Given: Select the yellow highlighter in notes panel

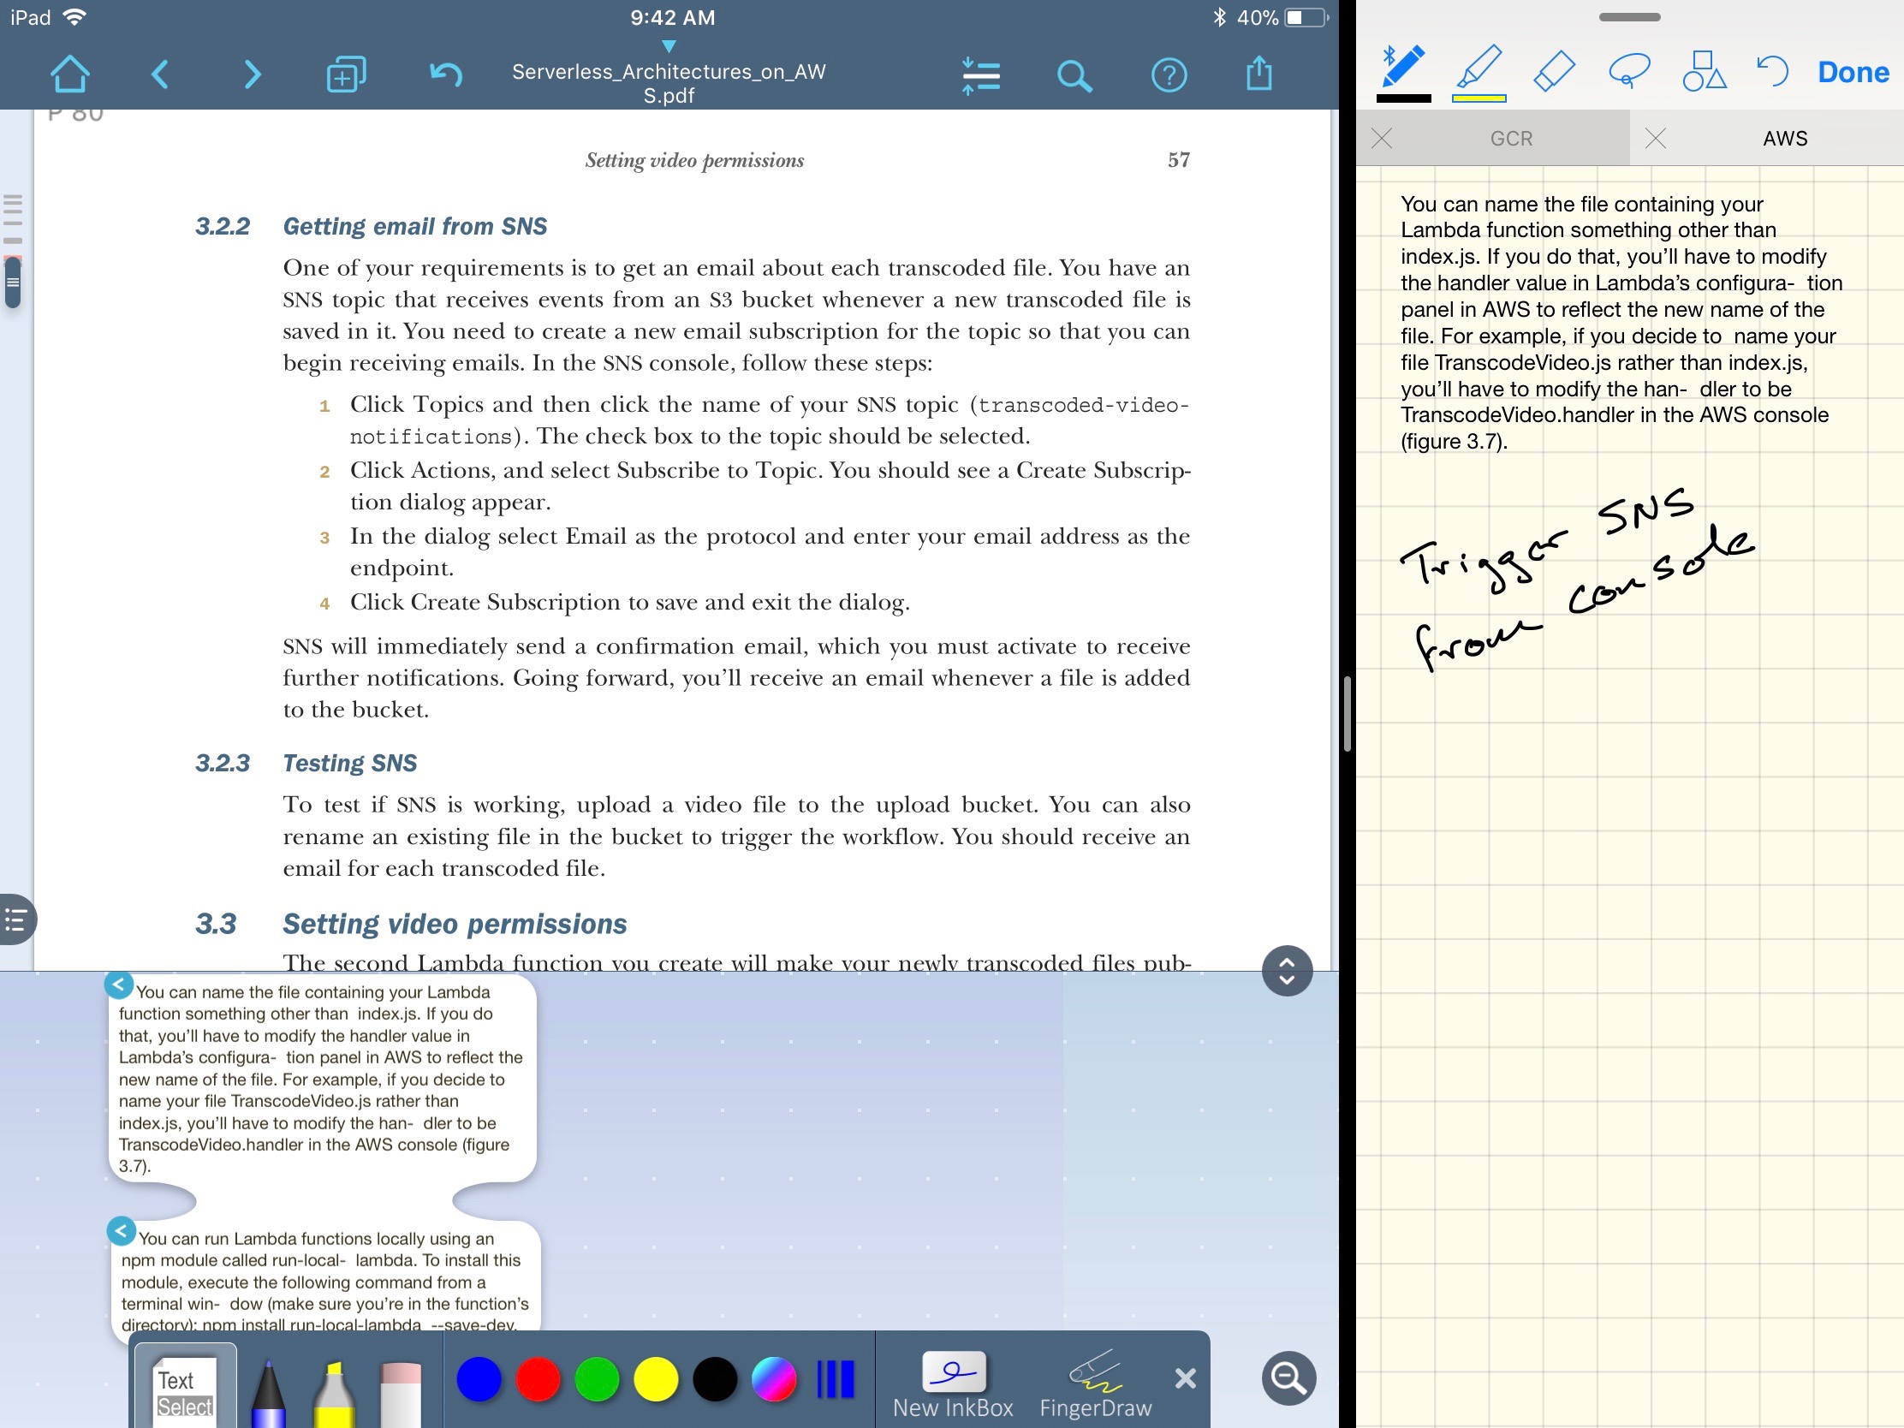Looking at the screenshot, I should [x=1479, y=72].
